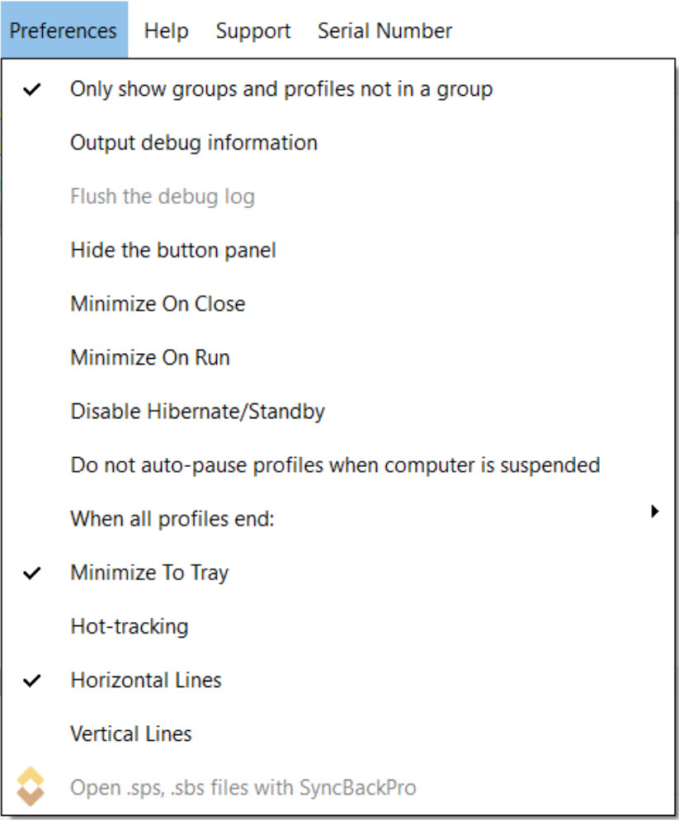Disable the Horizontal Lines option
Screen dimensions: 679x820
146,681
